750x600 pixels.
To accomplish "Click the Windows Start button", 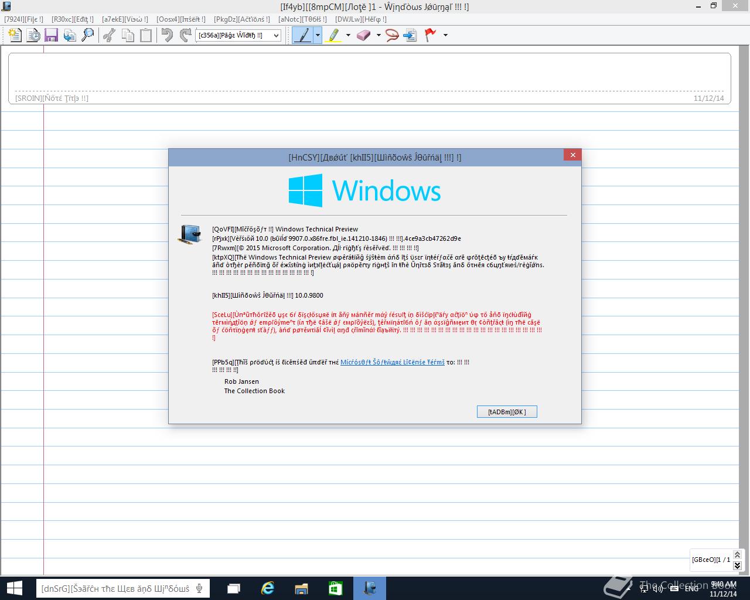I will click(15, 588).
